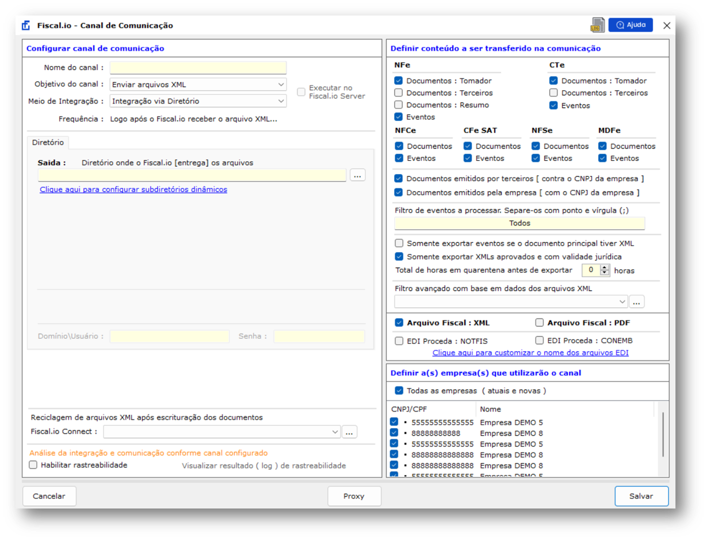This screenshot has width=707, height=540.
Task: Toggle NFSe Documentos checkbox
Action: (x=536, y=146)
